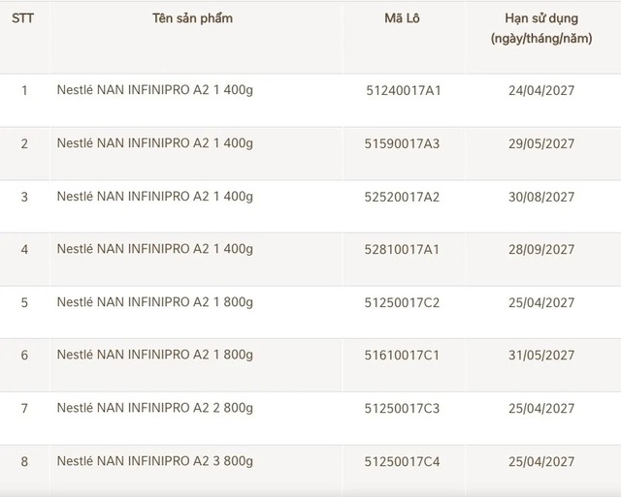Select lot code 51610017C1
This screenshot has height=497, width=621.
(403, 356)
